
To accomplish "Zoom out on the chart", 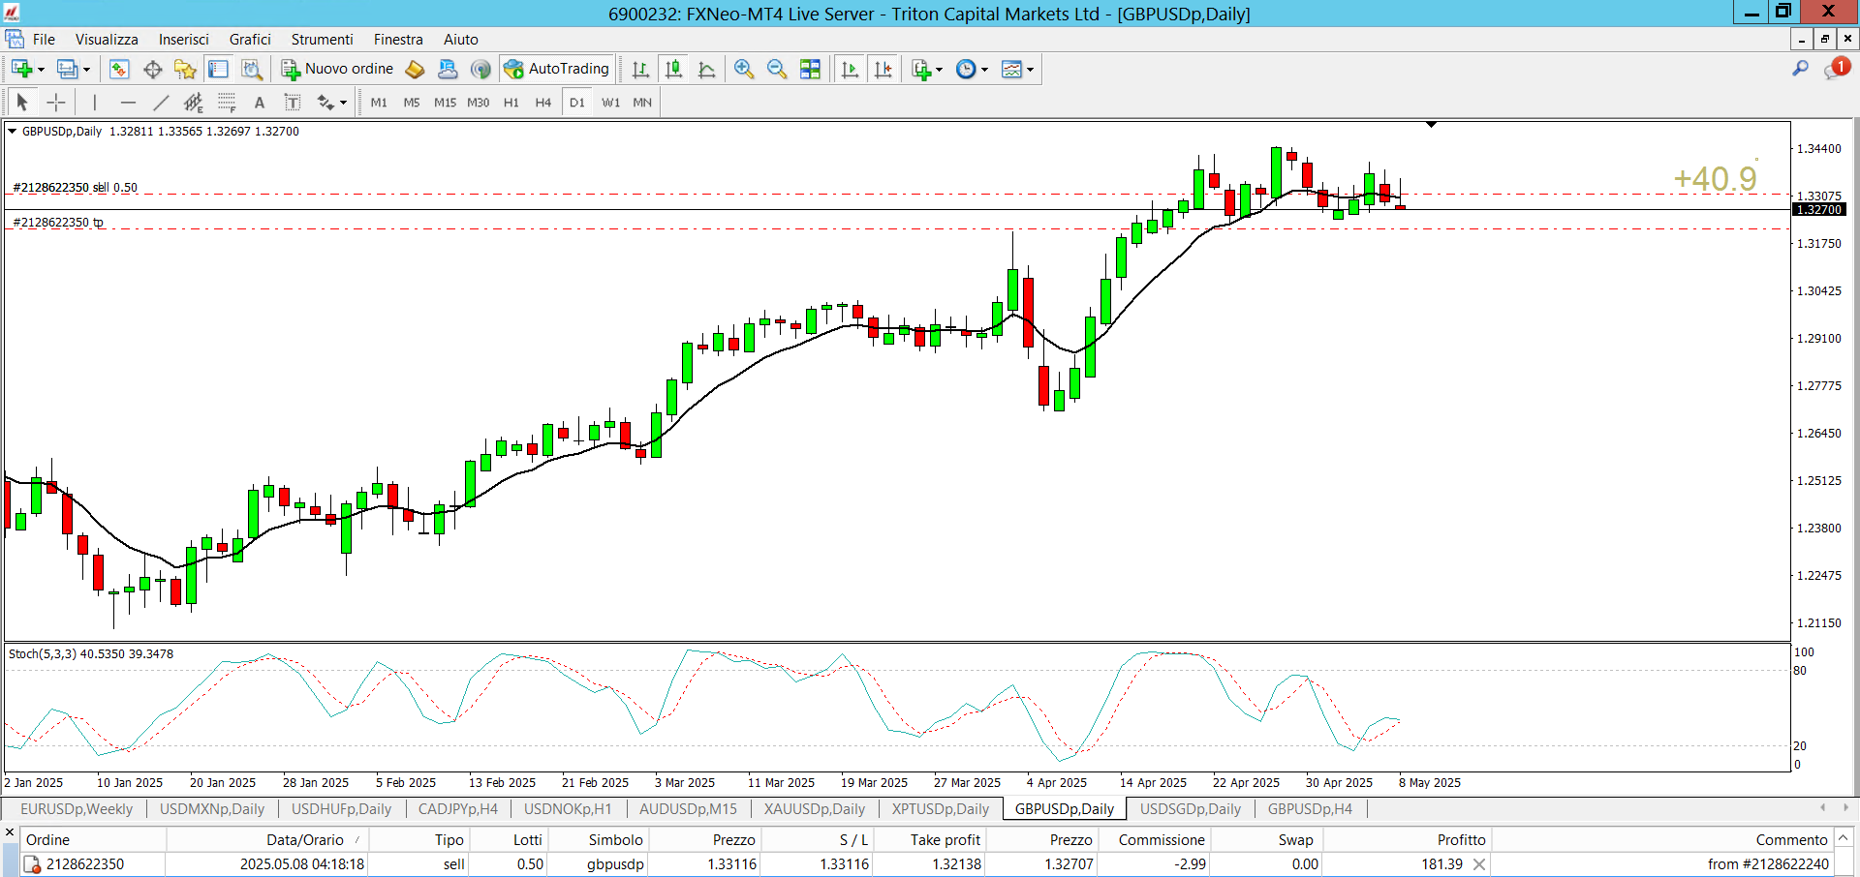I will [776, 69].
